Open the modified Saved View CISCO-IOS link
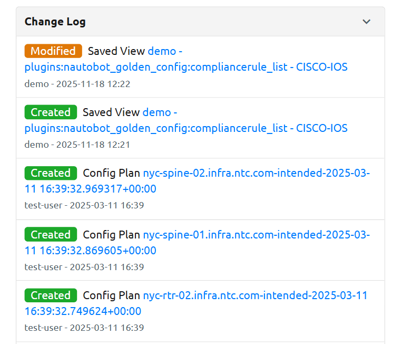Viewport: 401px width, 344px height. 185,67
